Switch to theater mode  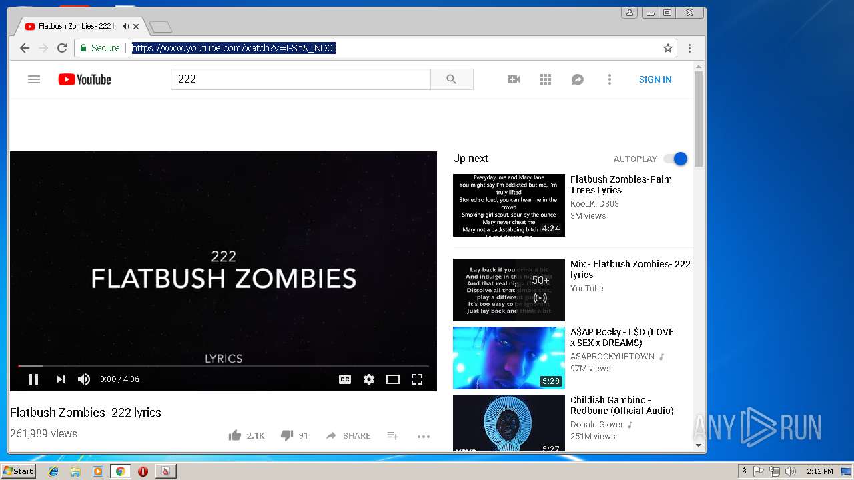click(x=393, y=379)
